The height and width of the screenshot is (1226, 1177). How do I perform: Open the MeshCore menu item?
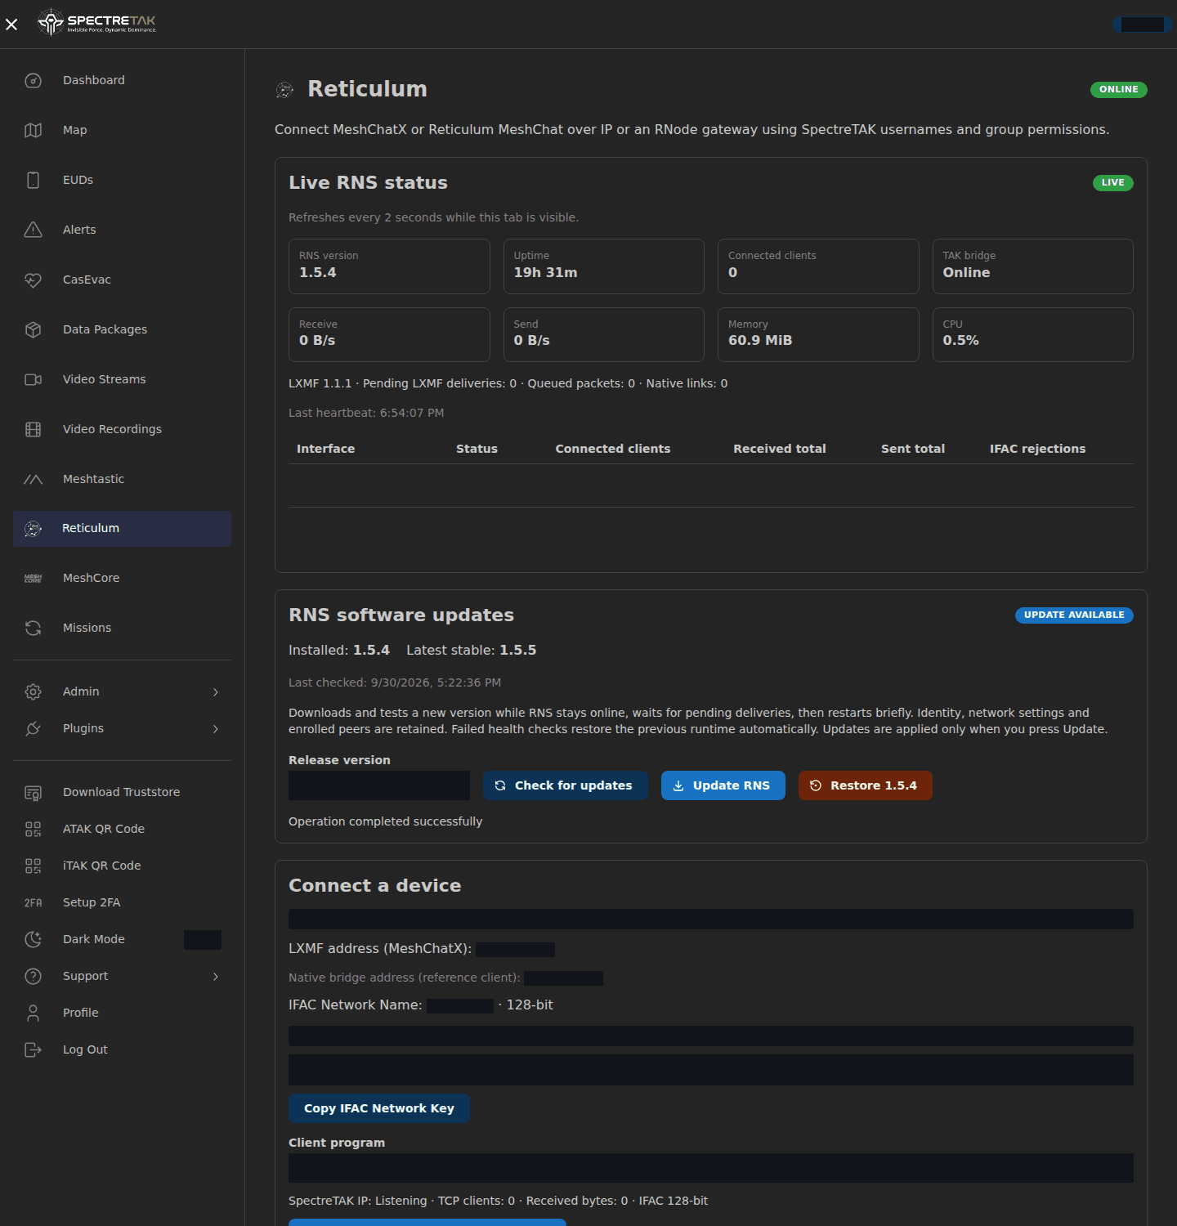tap(122, 578)
